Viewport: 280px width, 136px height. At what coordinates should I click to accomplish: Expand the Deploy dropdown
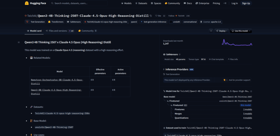[221, 31]
